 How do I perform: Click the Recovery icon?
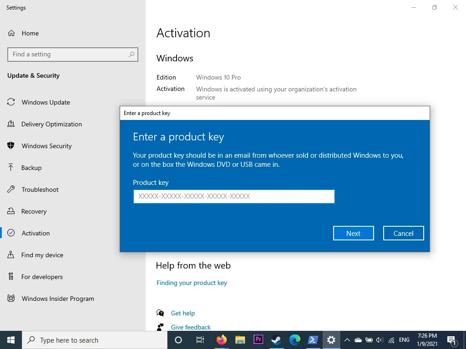click(11, 211)
